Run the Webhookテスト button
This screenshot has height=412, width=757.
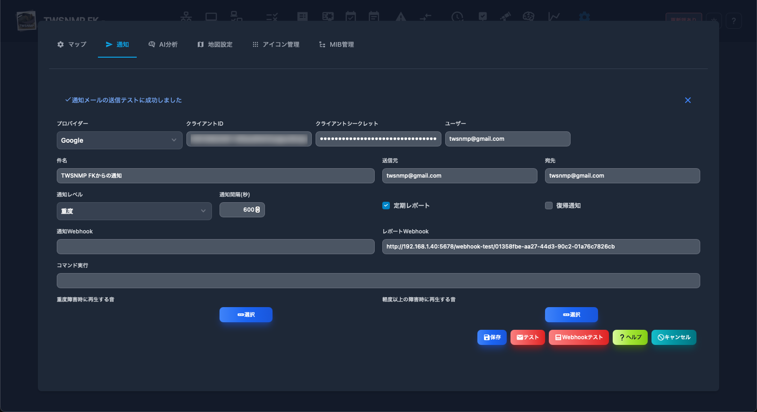(579, 337)
